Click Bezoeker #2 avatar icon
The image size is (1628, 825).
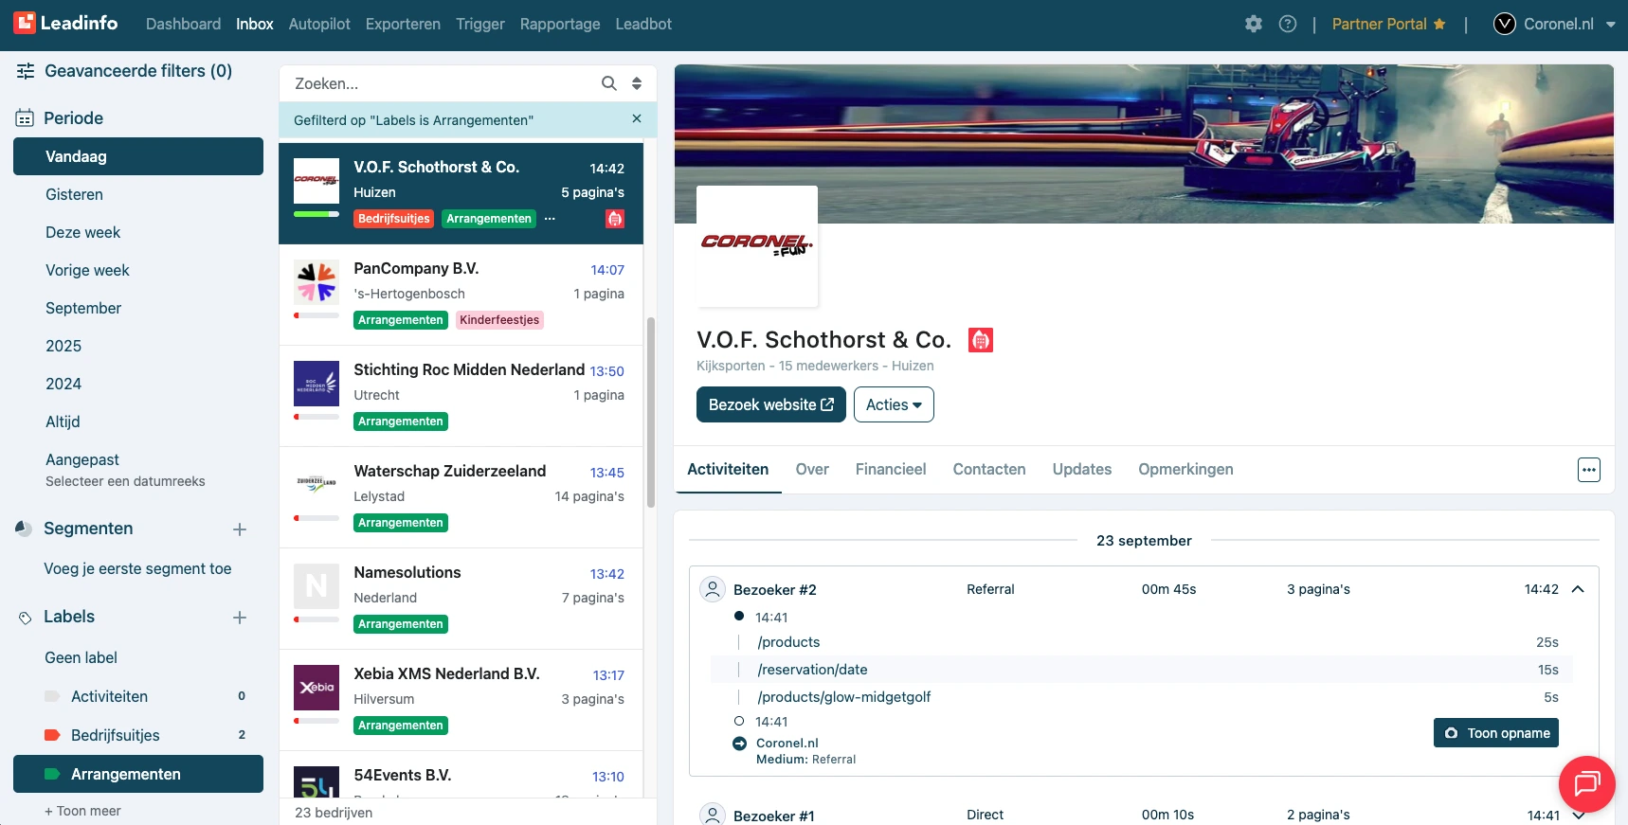point(713,589)
